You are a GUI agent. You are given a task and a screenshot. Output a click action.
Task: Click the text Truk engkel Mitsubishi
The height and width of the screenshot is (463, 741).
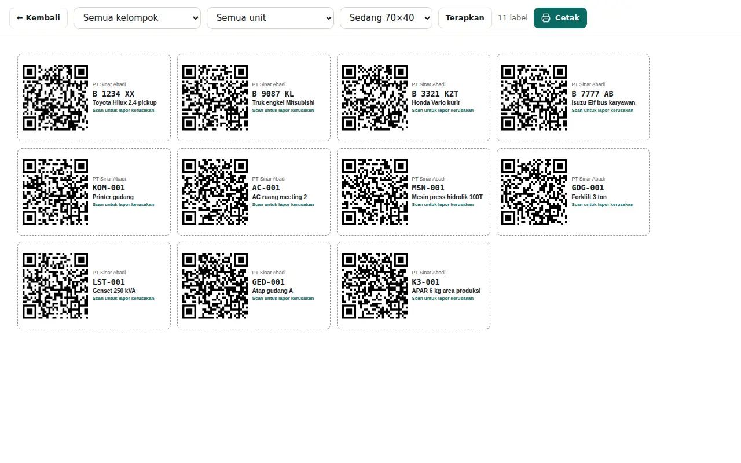tap(284, 103)
